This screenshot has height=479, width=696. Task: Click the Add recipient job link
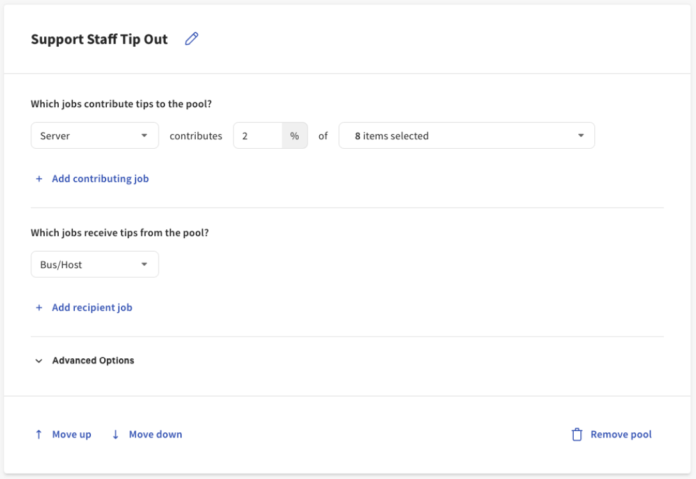pos(92,308)
